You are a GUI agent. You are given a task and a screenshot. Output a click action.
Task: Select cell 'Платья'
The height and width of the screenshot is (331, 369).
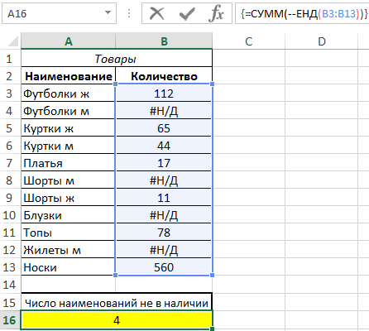tap(68, 163)
